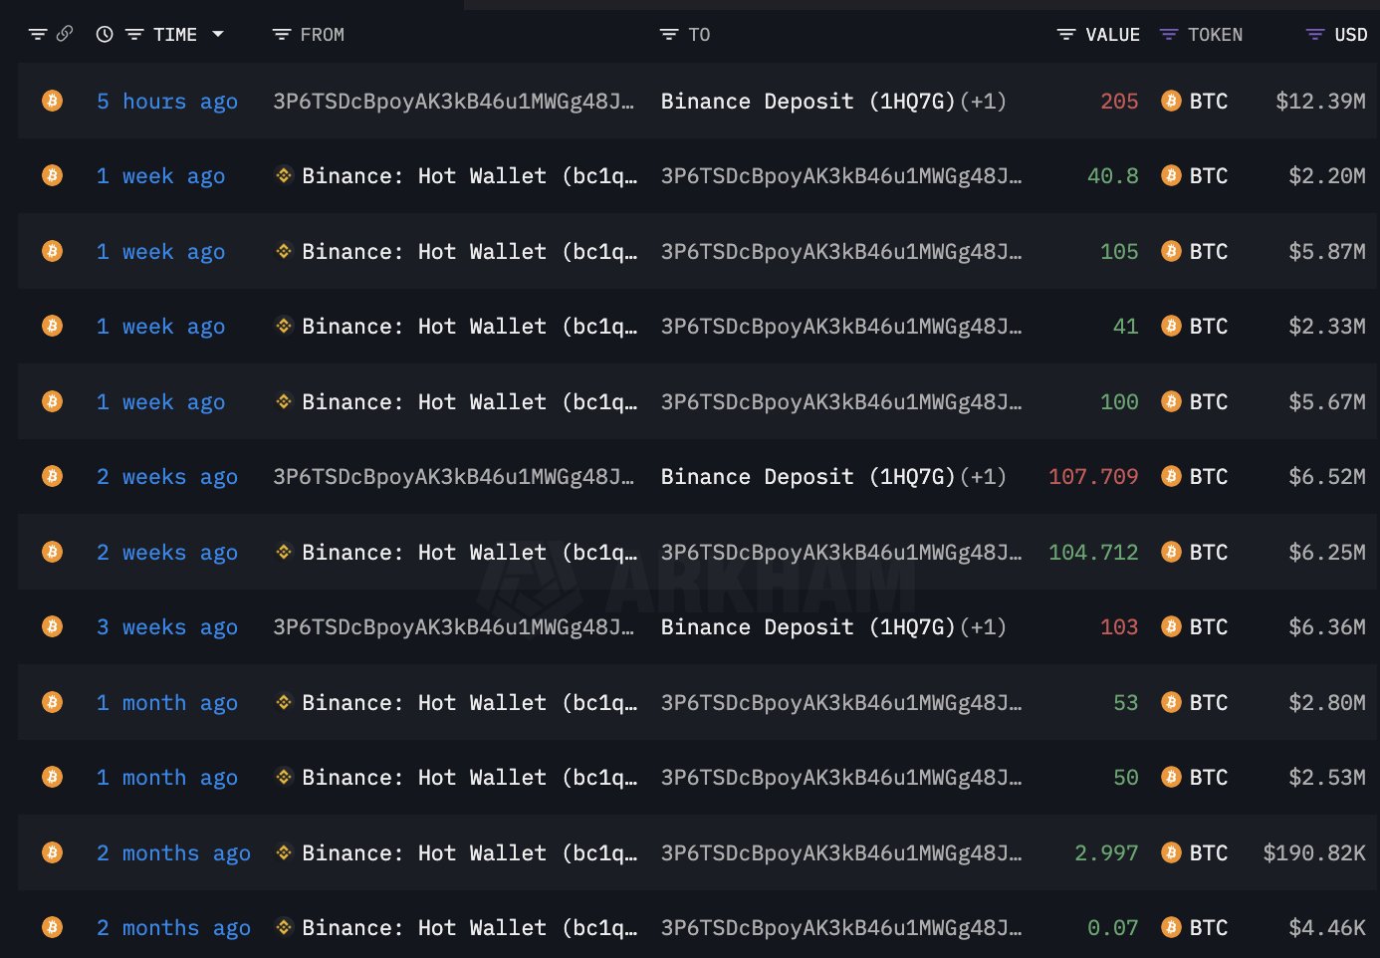Image resolution: width=1380 pixels, height=958 pixels.
Task: Click the USD column header label
Action: (x=1350, y=34)
